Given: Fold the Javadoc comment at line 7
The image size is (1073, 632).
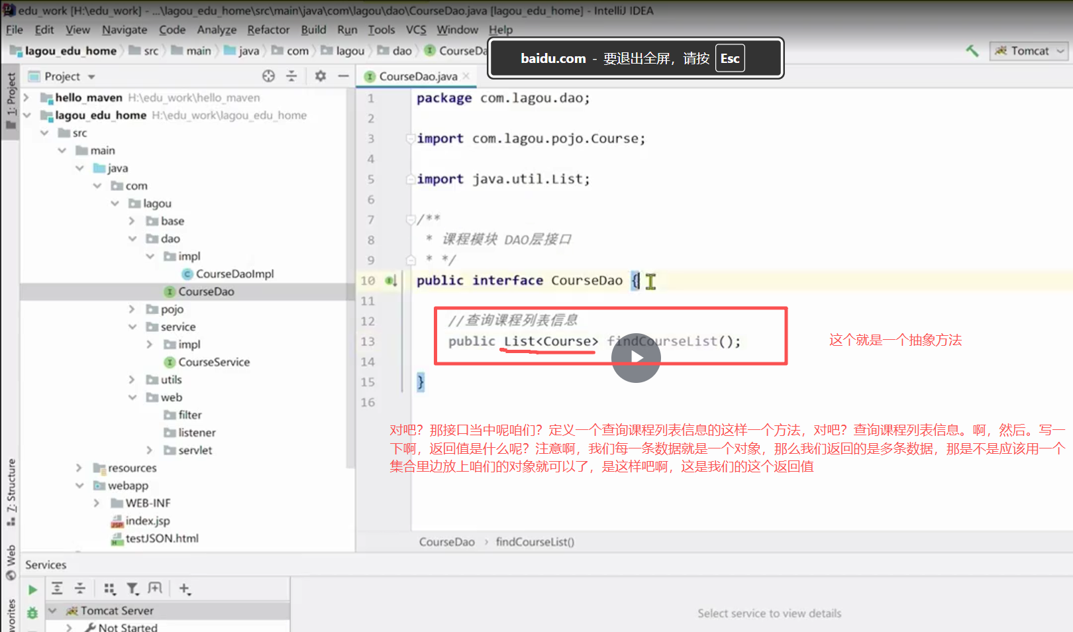Looking at the screenshot, I should (x=411, y=219).
